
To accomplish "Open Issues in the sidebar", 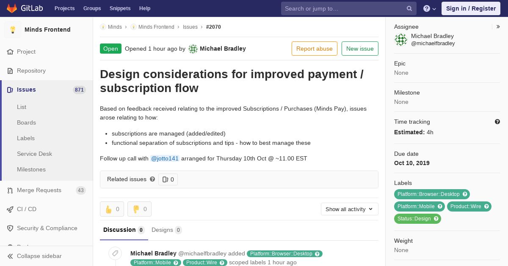I will coord(47,90).
